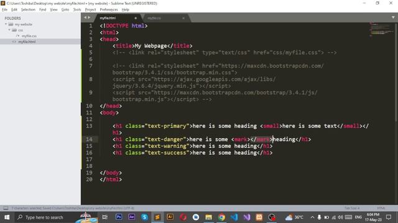Open the Goto menu

coord(65,10)
